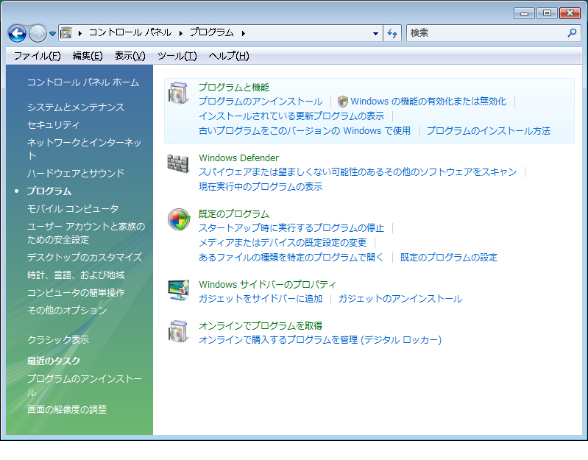The height and width of the screenshot is (460, 588).
Task: Click the Refresh button beside address bar
Action: [x=392, y=33]
